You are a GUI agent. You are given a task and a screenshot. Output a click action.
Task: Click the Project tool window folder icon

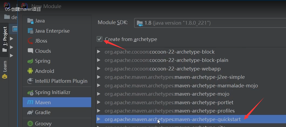[x=5, y=50]
